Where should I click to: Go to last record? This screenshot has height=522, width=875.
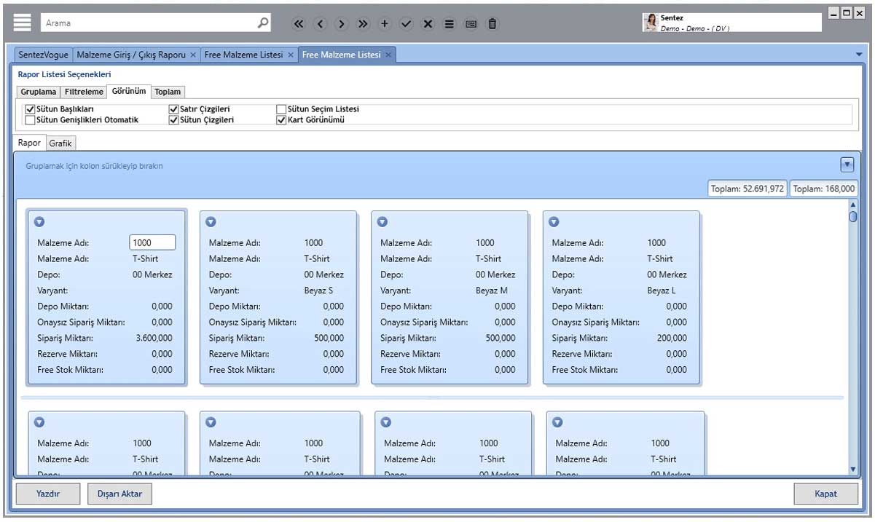363,23
